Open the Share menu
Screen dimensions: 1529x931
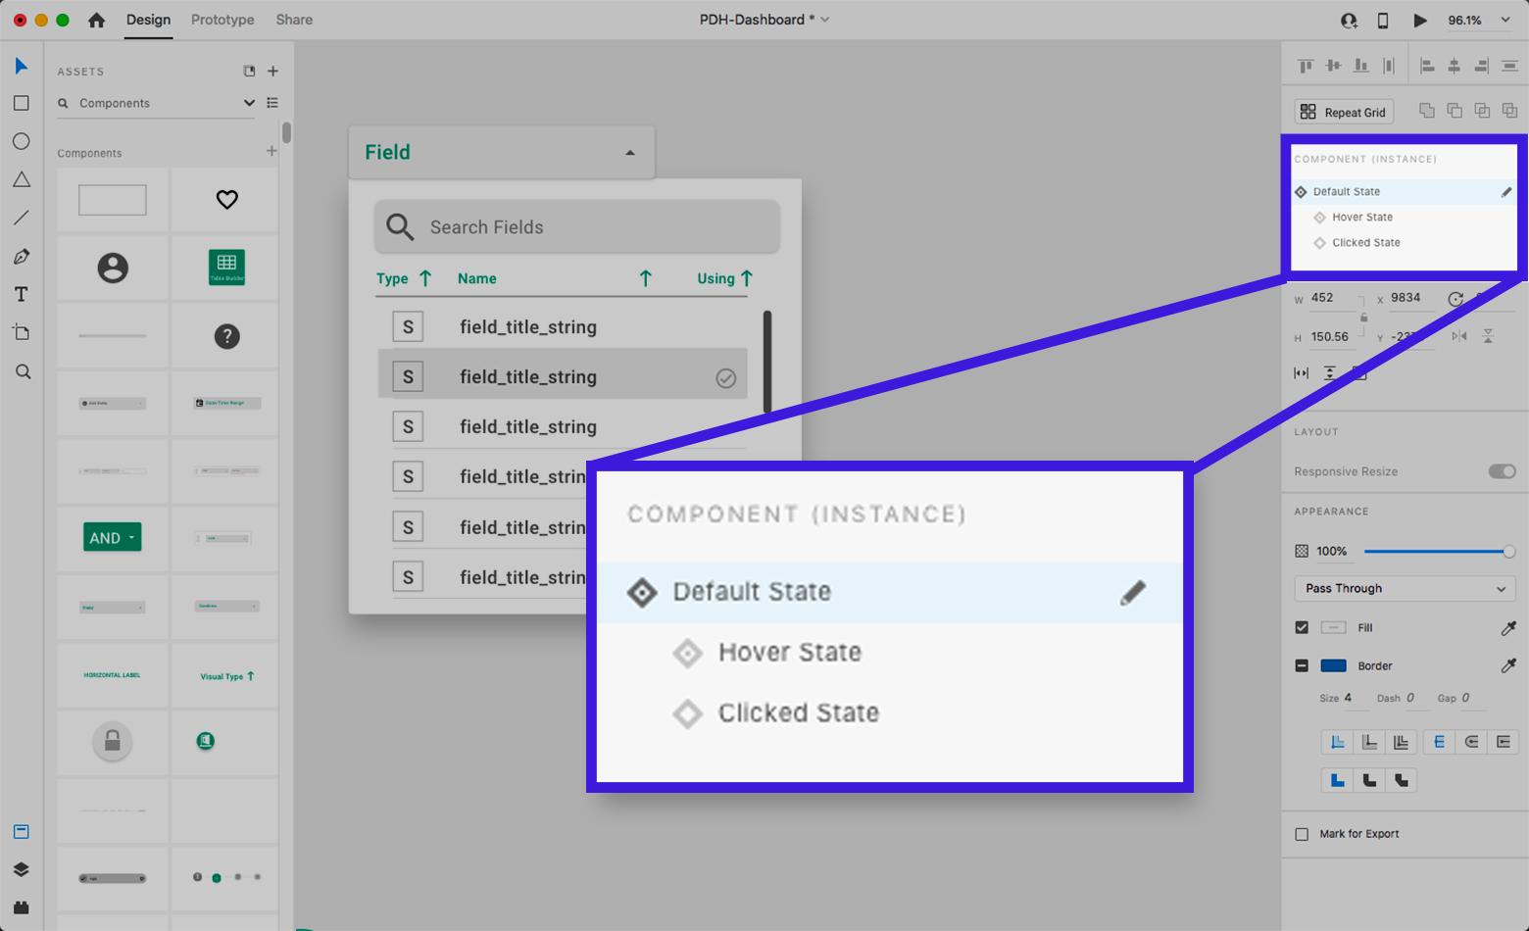[293, 20]
